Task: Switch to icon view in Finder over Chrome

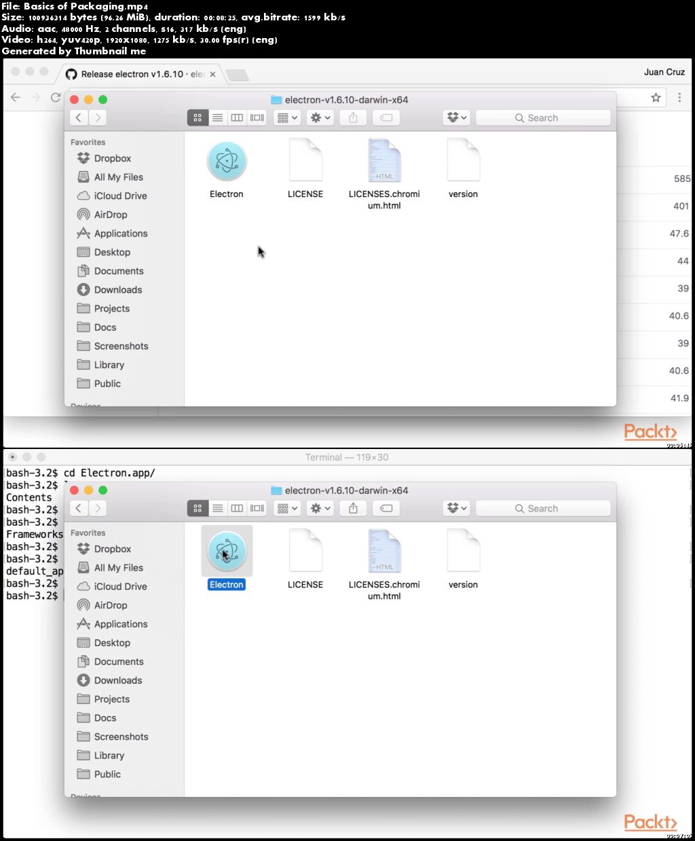Action: (198, 118)
